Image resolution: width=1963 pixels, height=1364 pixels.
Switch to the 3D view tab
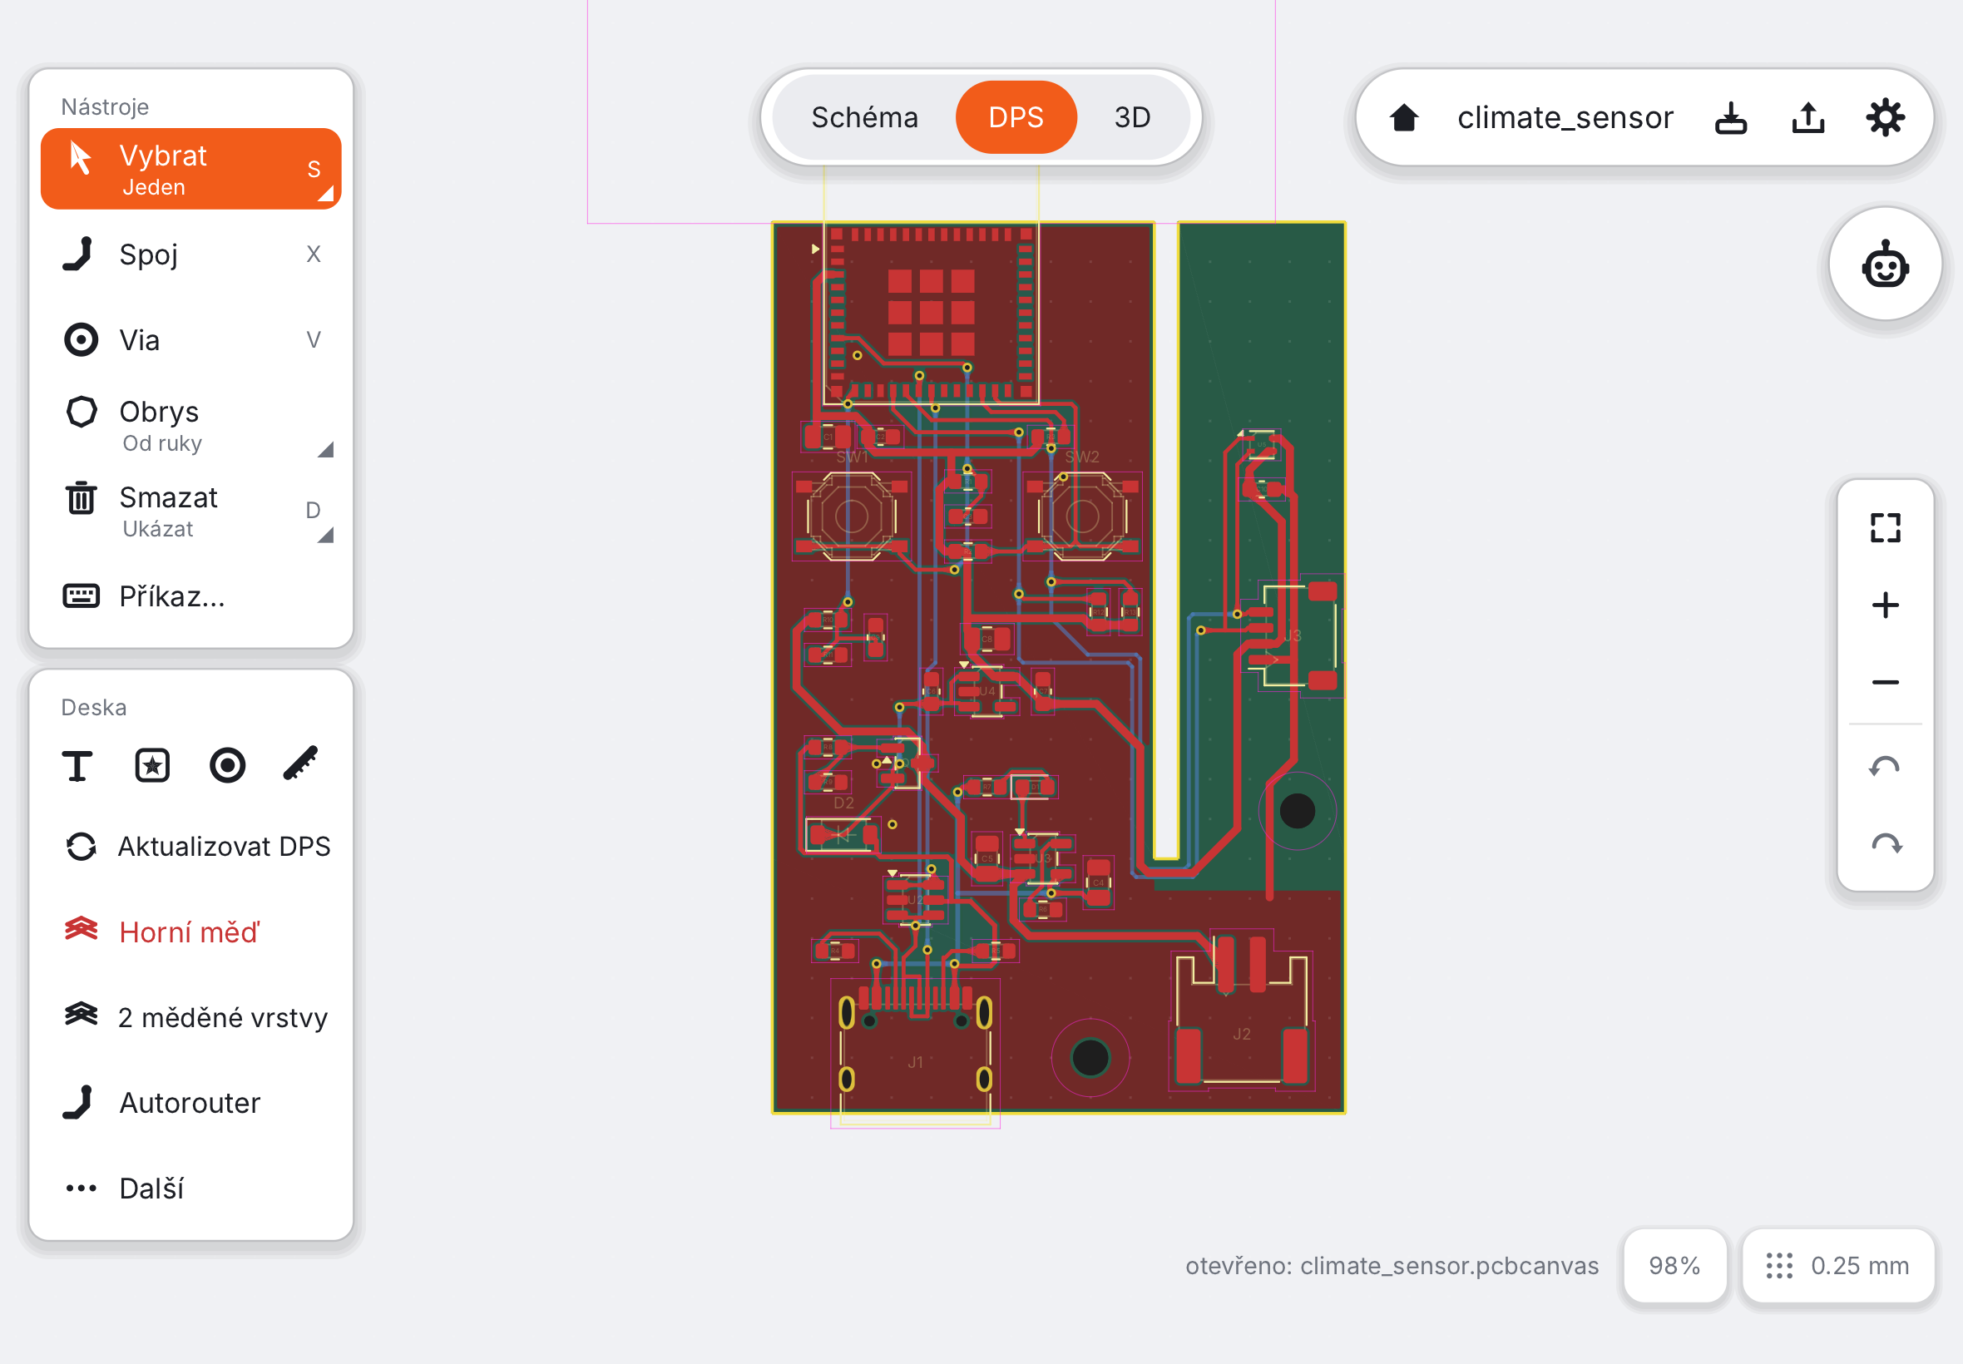click(1132, 118)
